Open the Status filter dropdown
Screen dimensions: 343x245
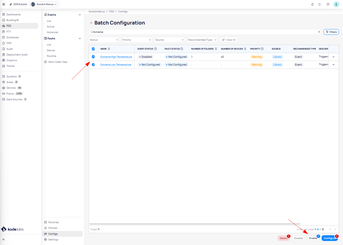coord(104,40)
